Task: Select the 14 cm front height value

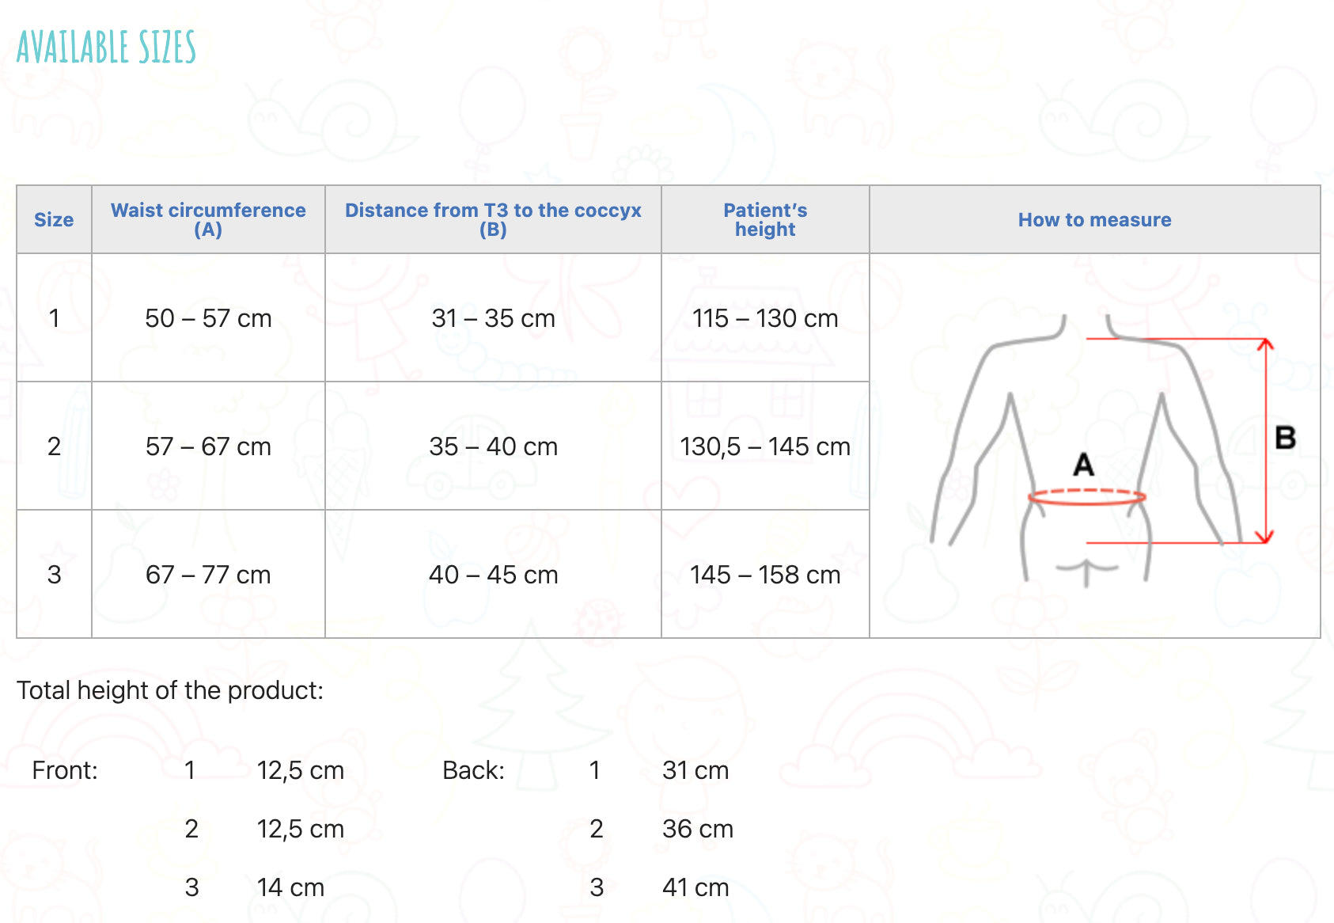Action: pyautogui.click(x=290, y=887)
